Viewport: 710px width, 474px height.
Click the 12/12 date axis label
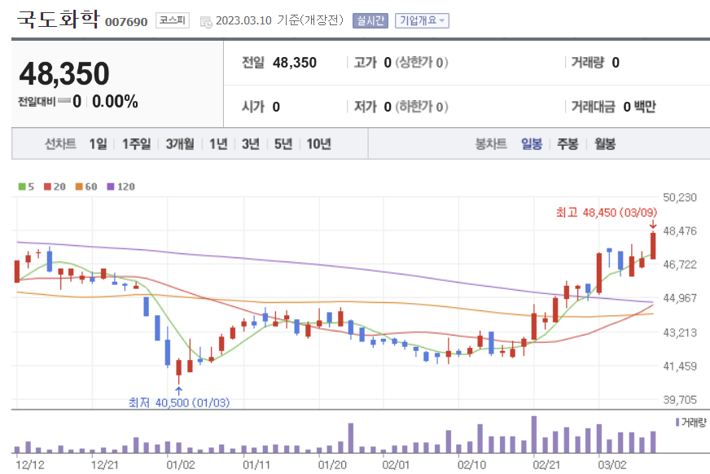click(30, 465)
